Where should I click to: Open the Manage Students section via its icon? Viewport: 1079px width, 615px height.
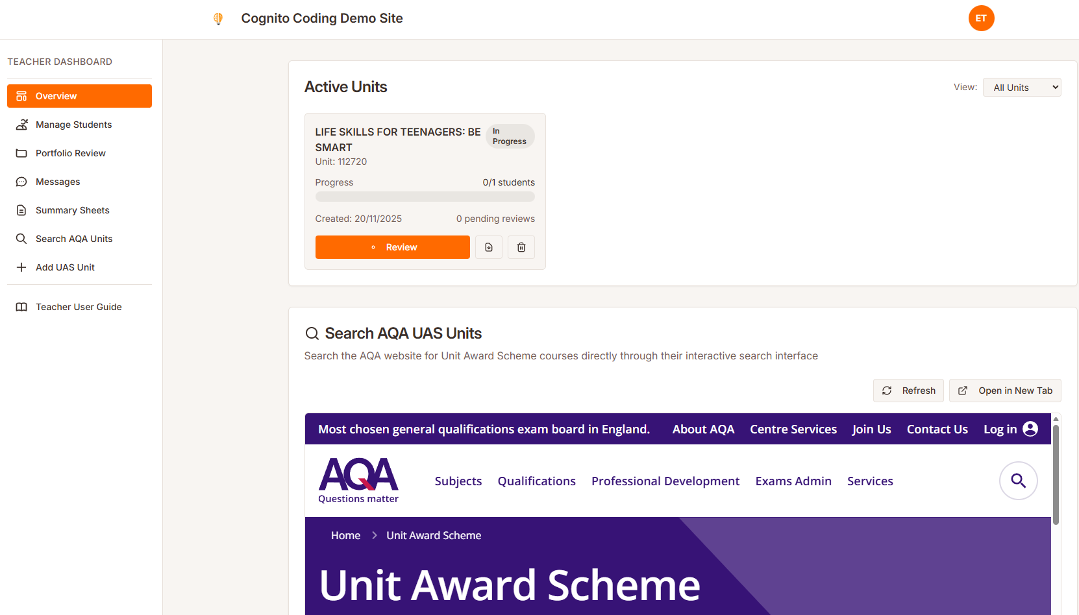coord(21,125)
